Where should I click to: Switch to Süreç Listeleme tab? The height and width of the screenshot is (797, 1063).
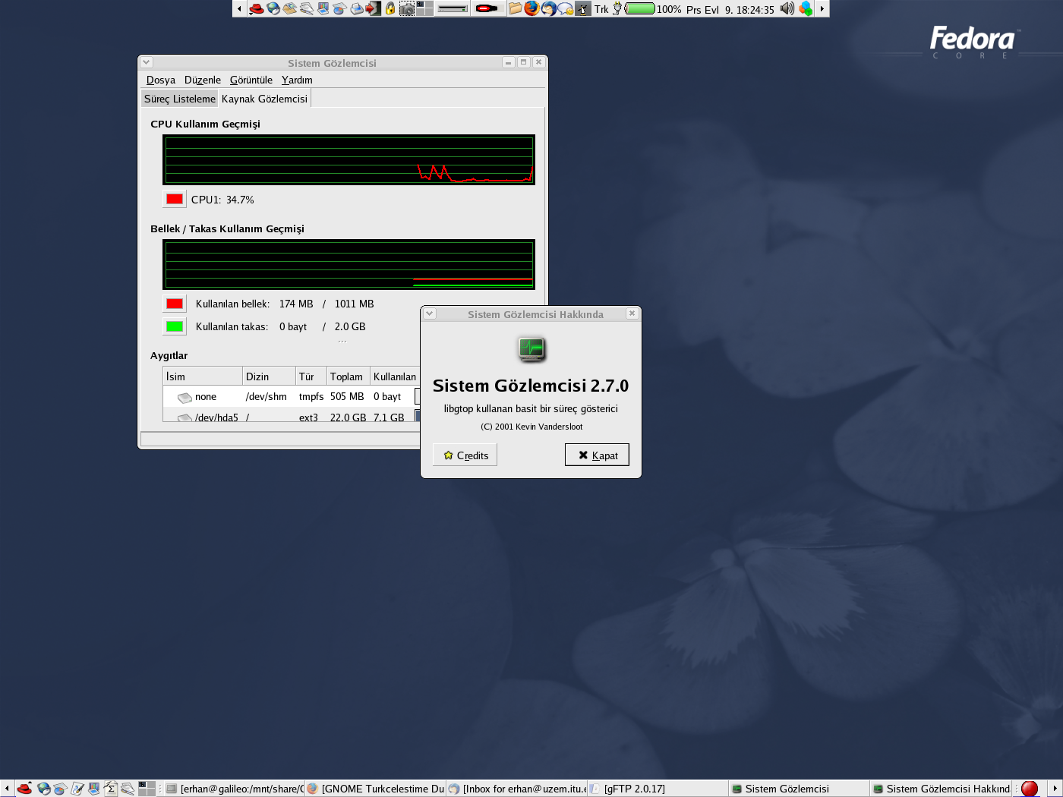[180, 99]
